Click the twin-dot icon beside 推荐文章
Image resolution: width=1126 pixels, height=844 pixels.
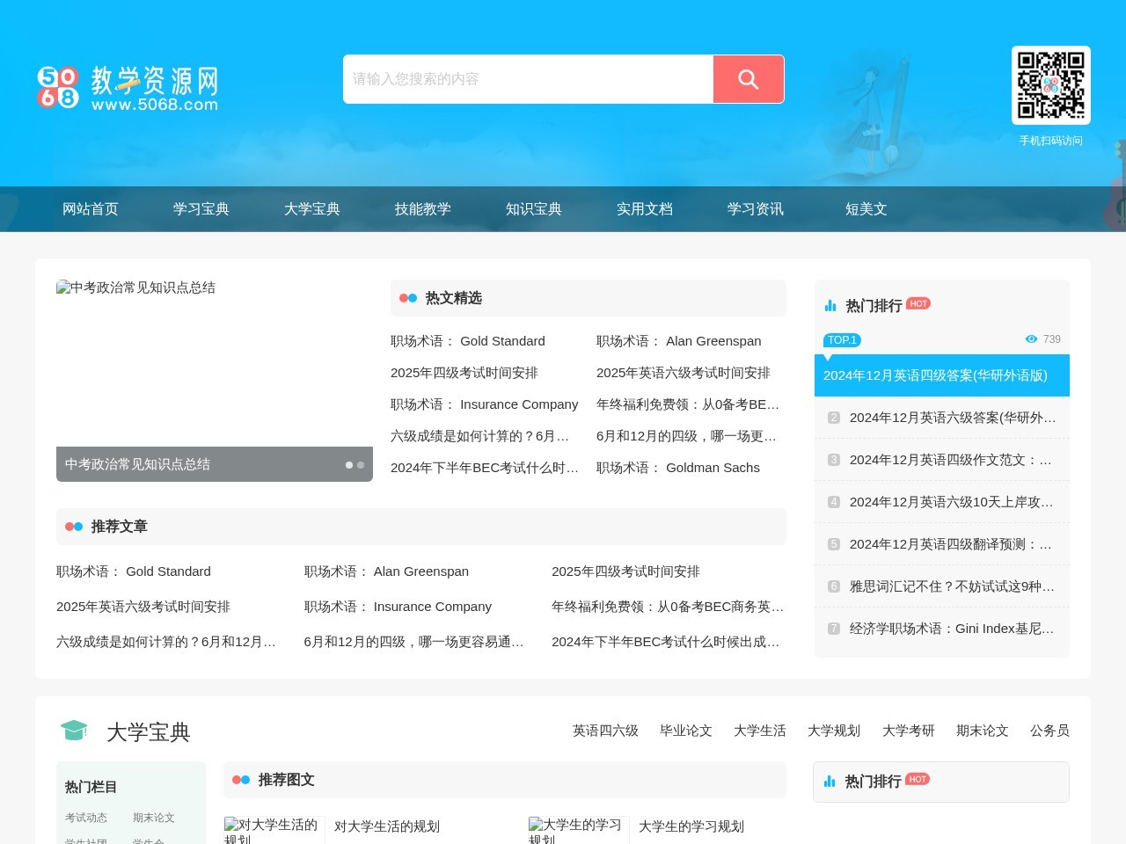[74, 527]
